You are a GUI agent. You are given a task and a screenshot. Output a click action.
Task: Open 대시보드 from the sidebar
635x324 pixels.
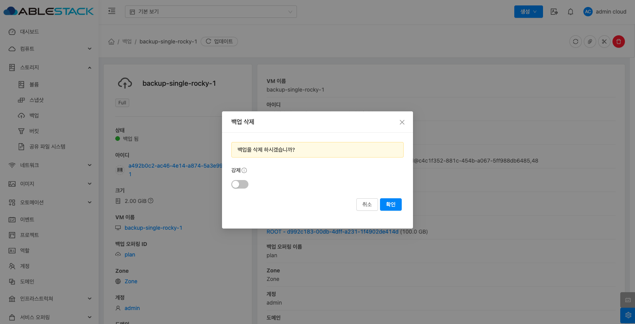click(x=29, y=32)
